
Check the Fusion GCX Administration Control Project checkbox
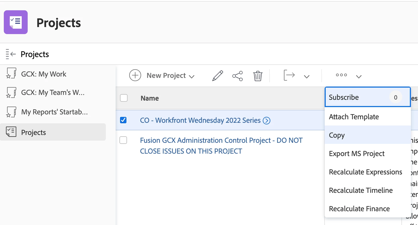click(123, 140)
